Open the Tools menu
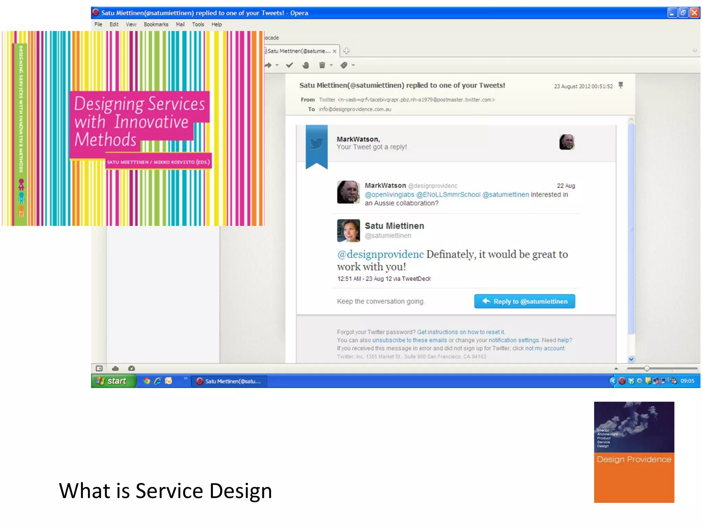The image size is (702, 527). [198, 24]
